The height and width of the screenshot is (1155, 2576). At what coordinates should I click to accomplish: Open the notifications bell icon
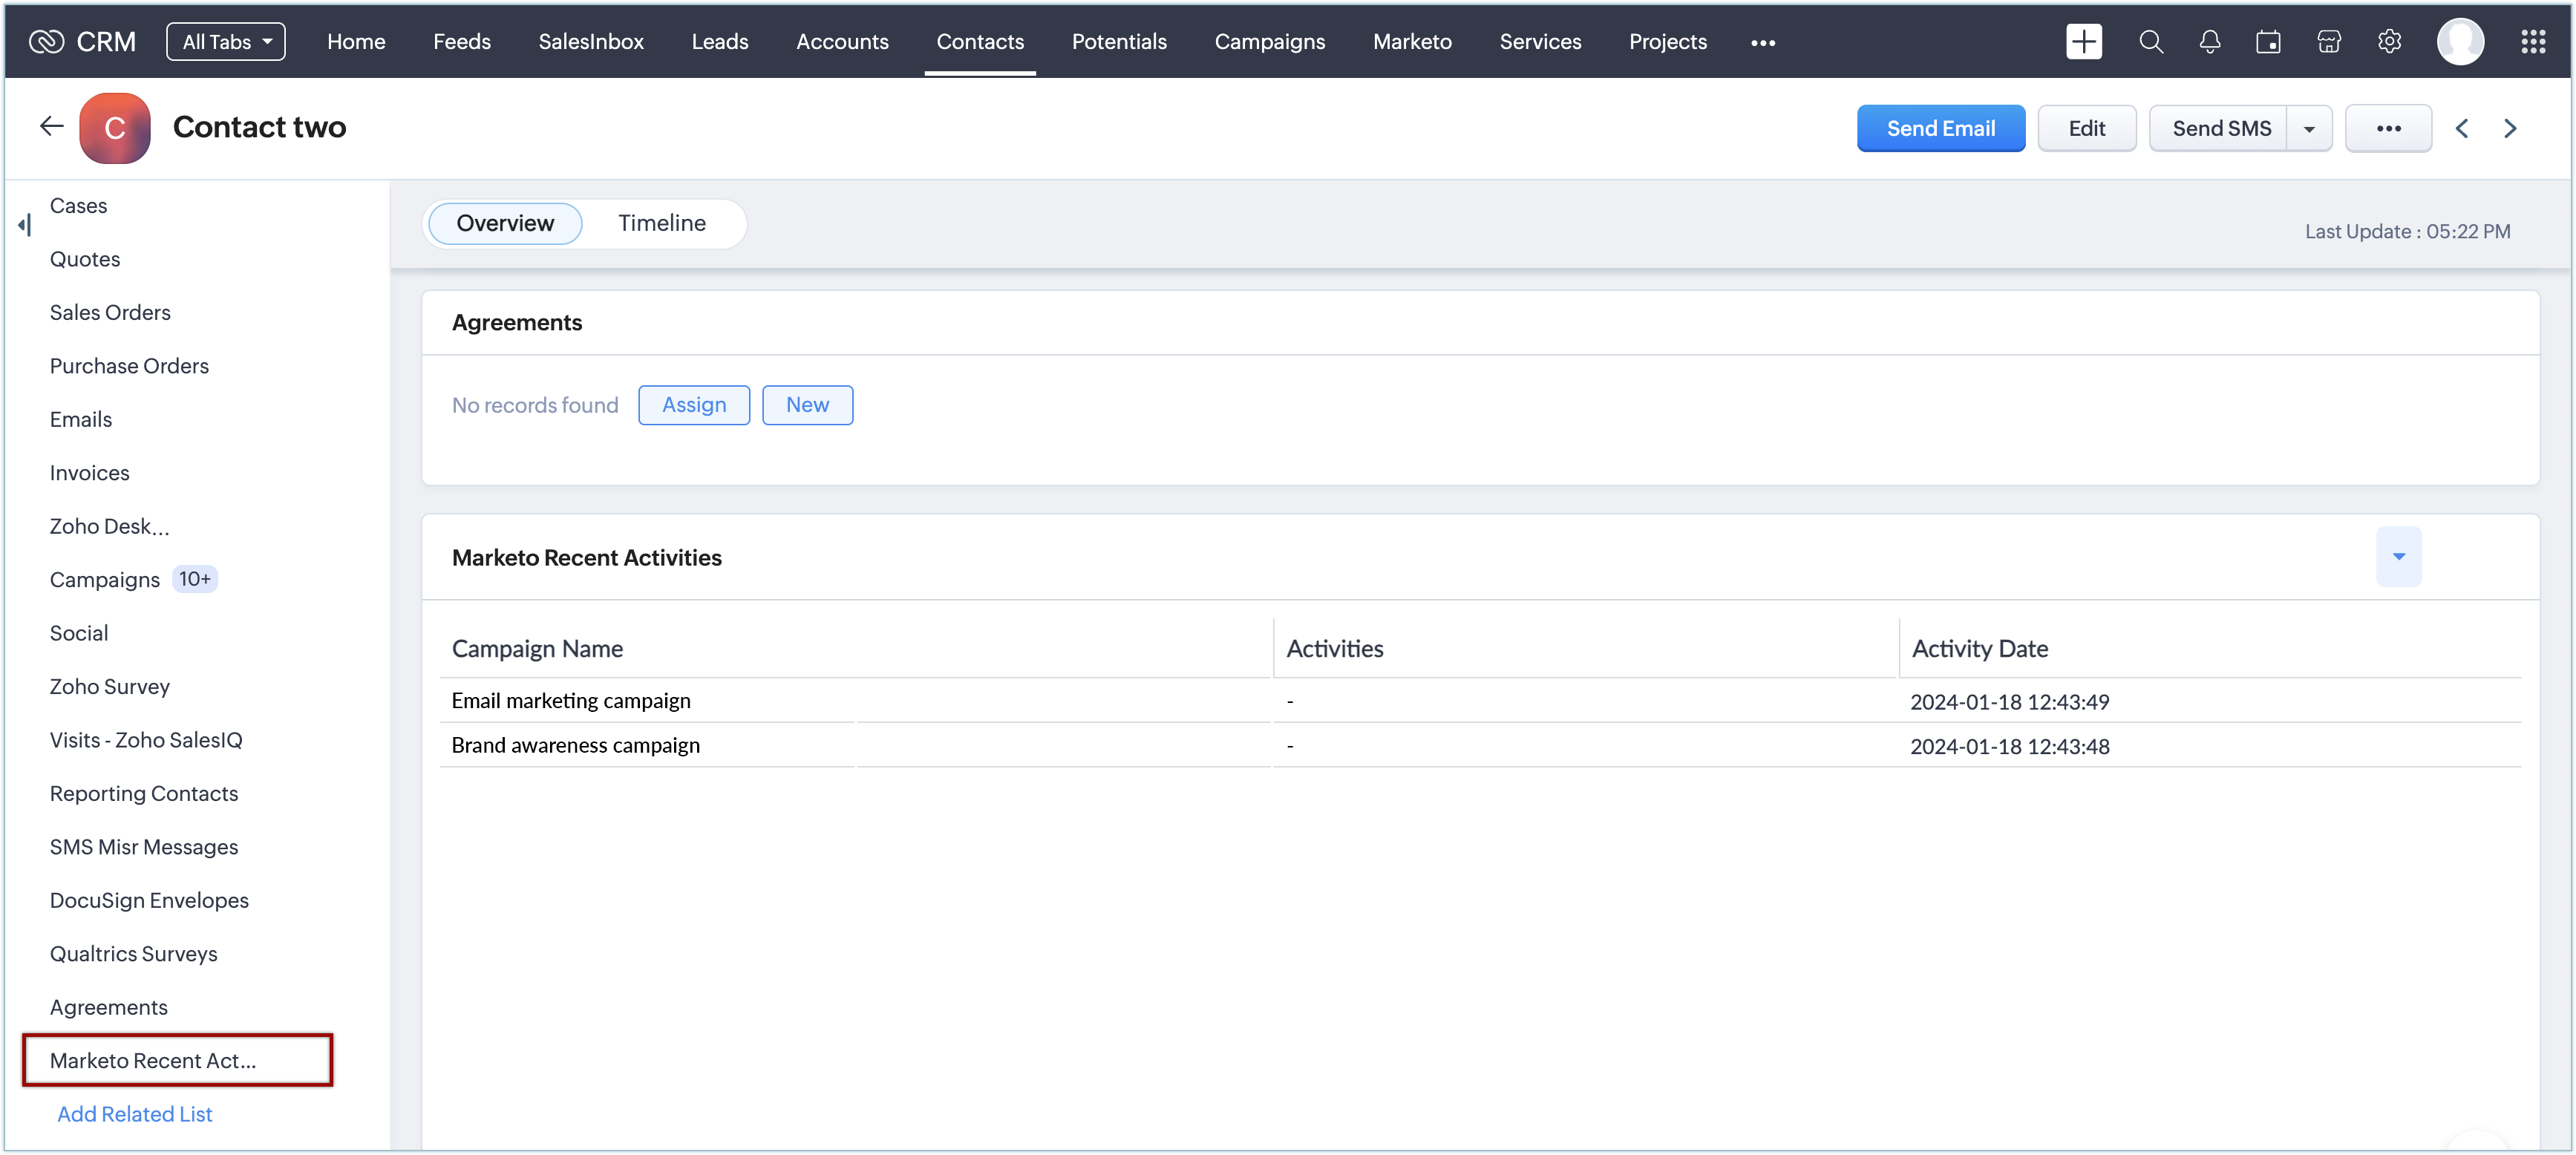click(x=2210, y=42)
